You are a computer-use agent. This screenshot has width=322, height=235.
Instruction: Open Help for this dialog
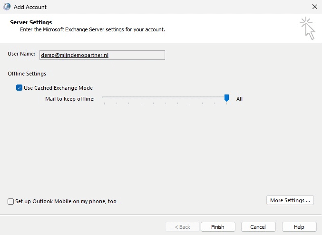coord(299,227)
